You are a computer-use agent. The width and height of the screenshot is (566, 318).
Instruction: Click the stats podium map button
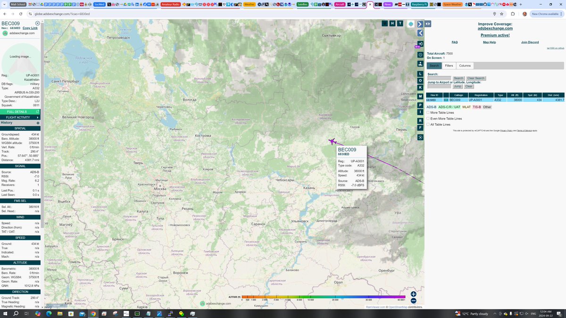420,63
